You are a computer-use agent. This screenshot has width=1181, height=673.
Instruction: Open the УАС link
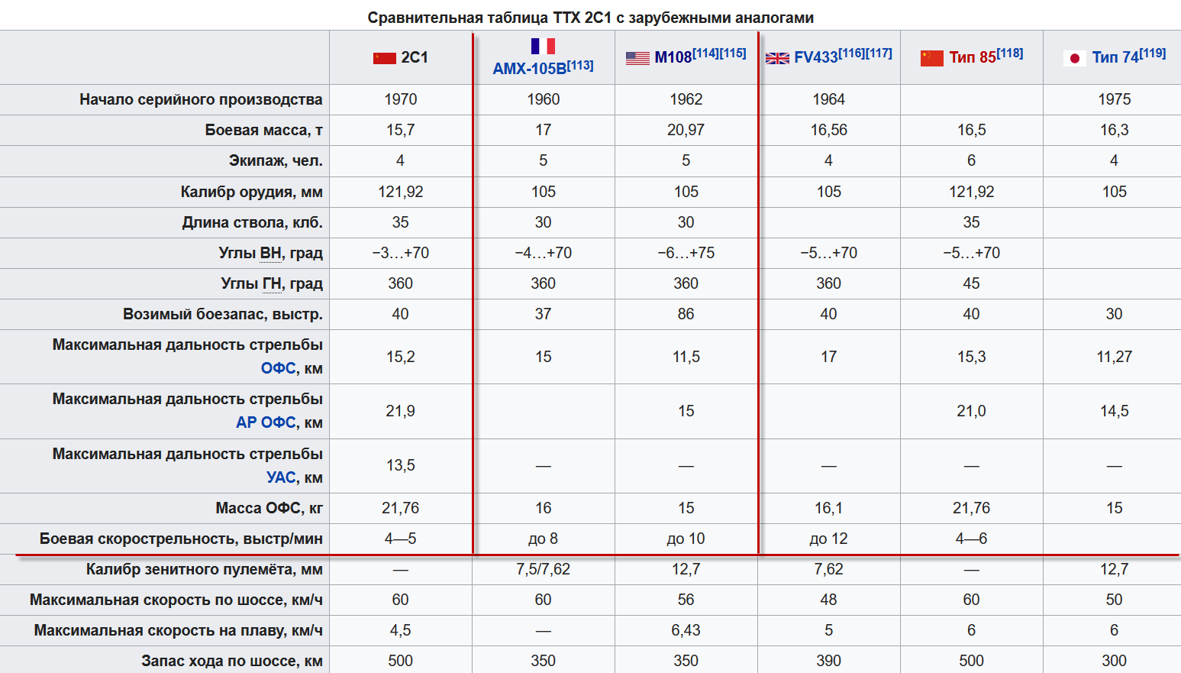(281, 477)
